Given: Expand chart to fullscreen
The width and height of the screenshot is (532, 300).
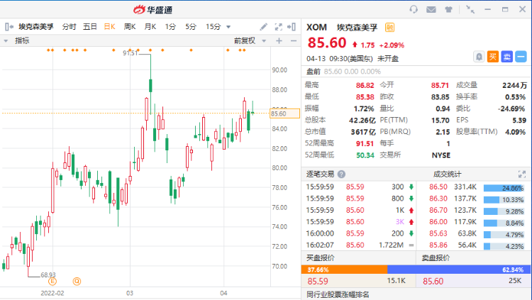Looking at the screenshot, I should pos(278,26).
